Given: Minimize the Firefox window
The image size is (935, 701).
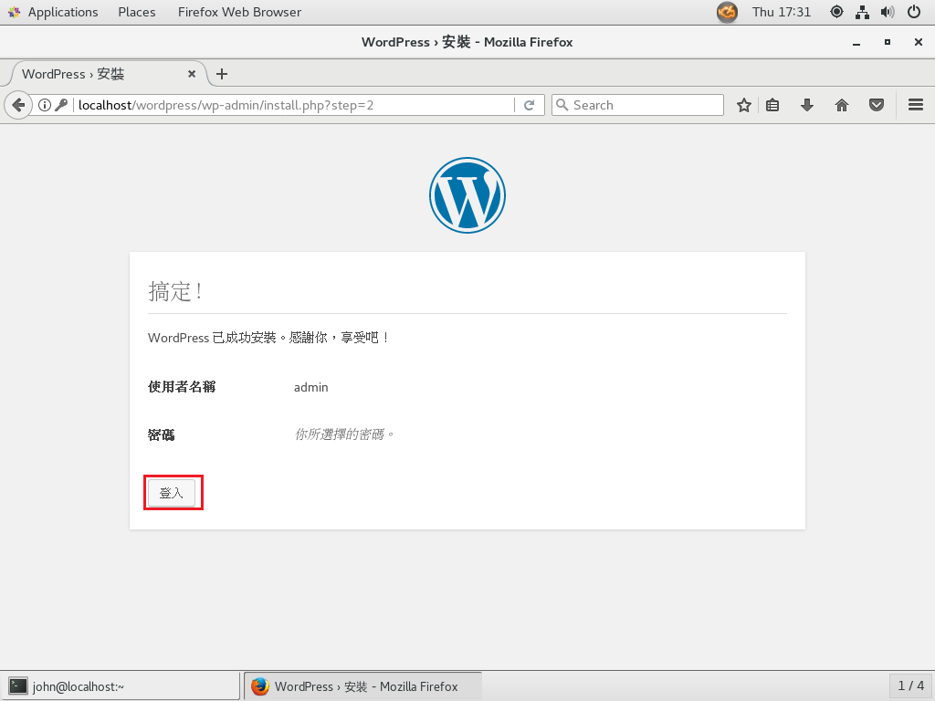Looking at the screenshot, I should (856, 42).
